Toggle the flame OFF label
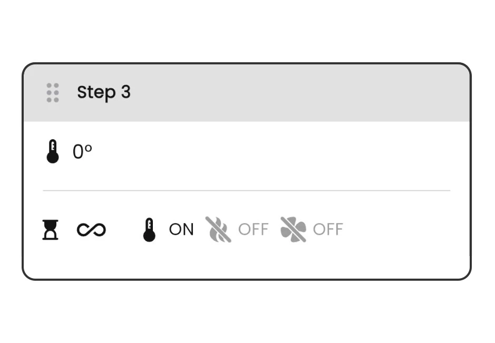 [x=253, y=230]
